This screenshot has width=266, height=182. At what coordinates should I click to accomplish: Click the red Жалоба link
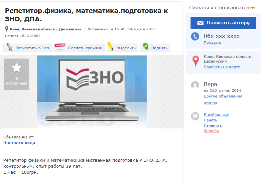[211, 131]
